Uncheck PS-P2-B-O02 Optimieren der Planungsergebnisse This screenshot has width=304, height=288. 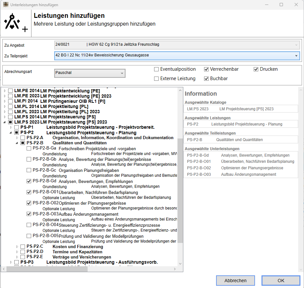coord(29,203)
